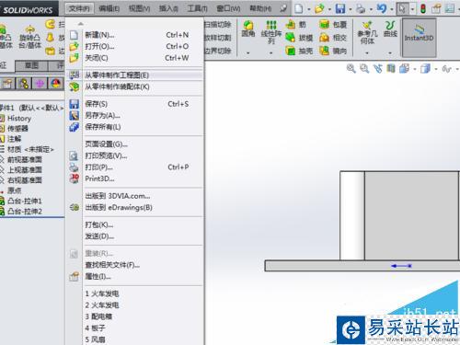Select the 镜向 (Mirror) feature tool
The width and height of the screenshot is (460, 345).
tap(333, 51)
